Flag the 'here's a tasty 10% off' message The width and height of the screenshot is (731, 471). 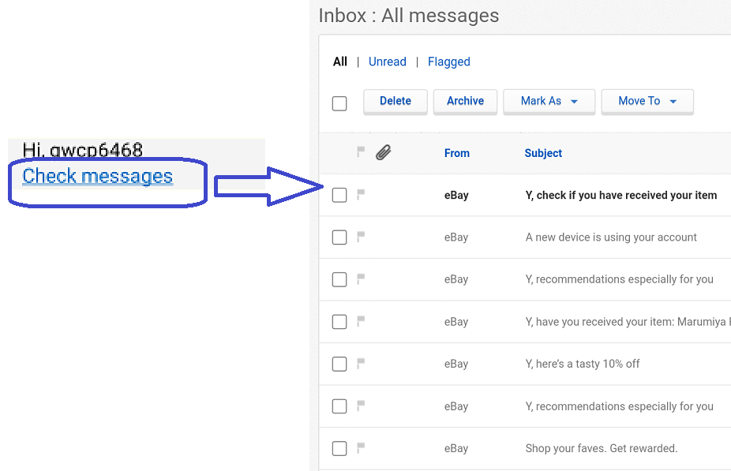[x=361, y=364]
